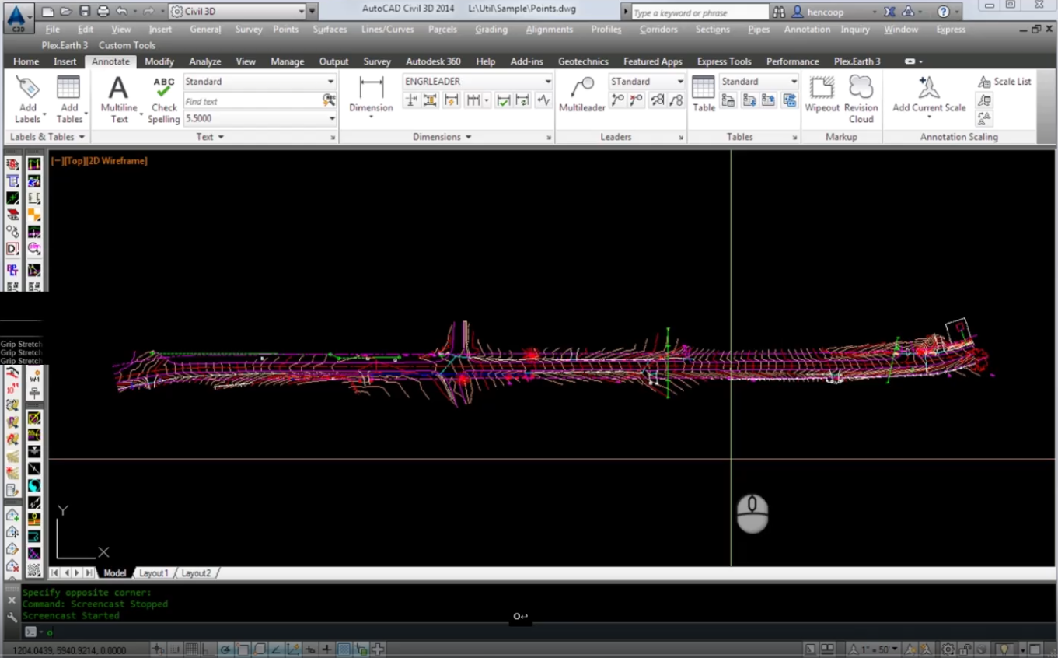This screenshot has width=1058, height=658.
Task: Switch to the Home ribbon tab
Action: tap(26, 61)
